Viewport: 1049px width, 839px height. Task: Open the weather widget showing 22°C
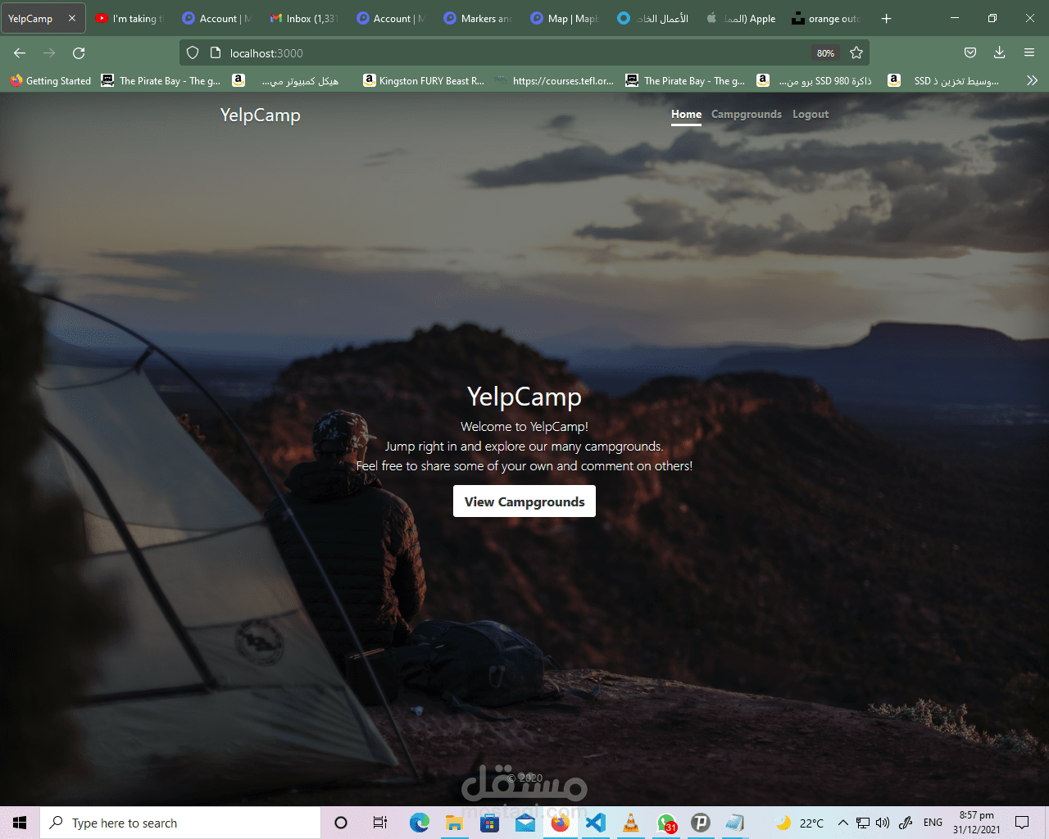[800, 823]
